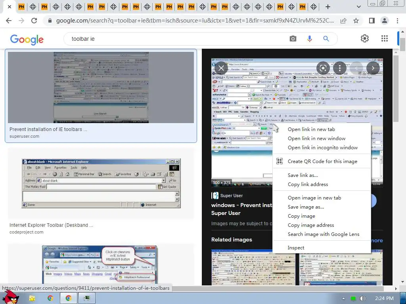Select 'Open link in new window'
Viewport: 406px width, 304px height.
coord(322,138)
